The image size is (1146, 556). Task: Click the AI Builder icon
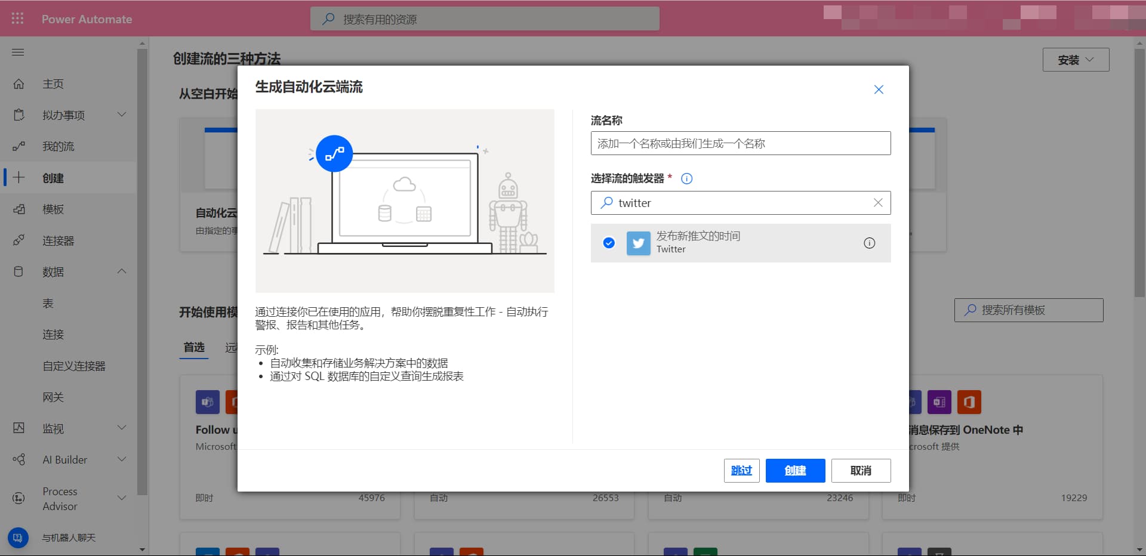(19, 459)
